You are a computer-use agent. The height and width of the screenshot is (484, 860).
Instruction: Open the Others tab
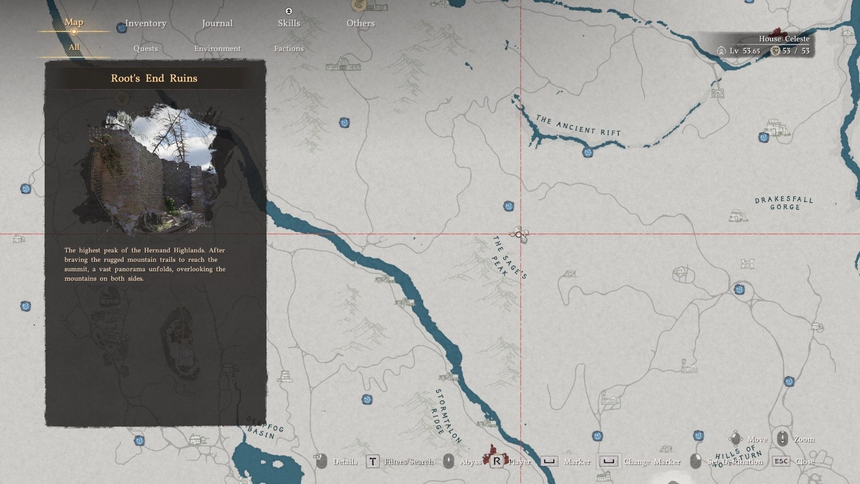361,23
